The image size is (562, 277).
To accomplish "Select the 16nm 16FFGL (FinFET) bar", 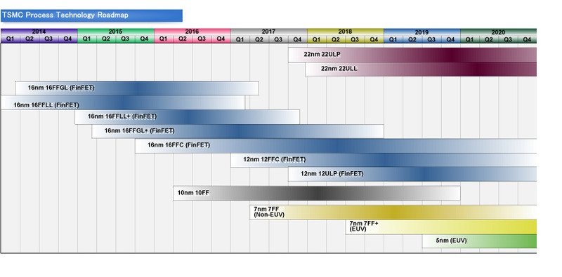I will click(x=137, y=88).
